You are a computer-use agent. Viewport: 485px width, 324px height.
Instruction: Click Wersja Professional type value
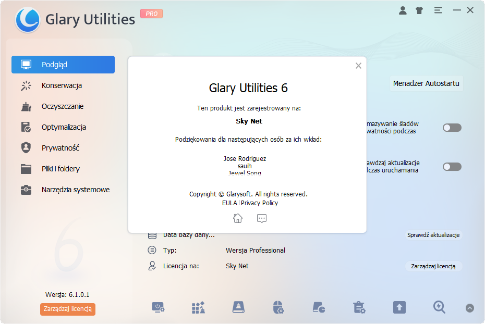tap(256, 250)
